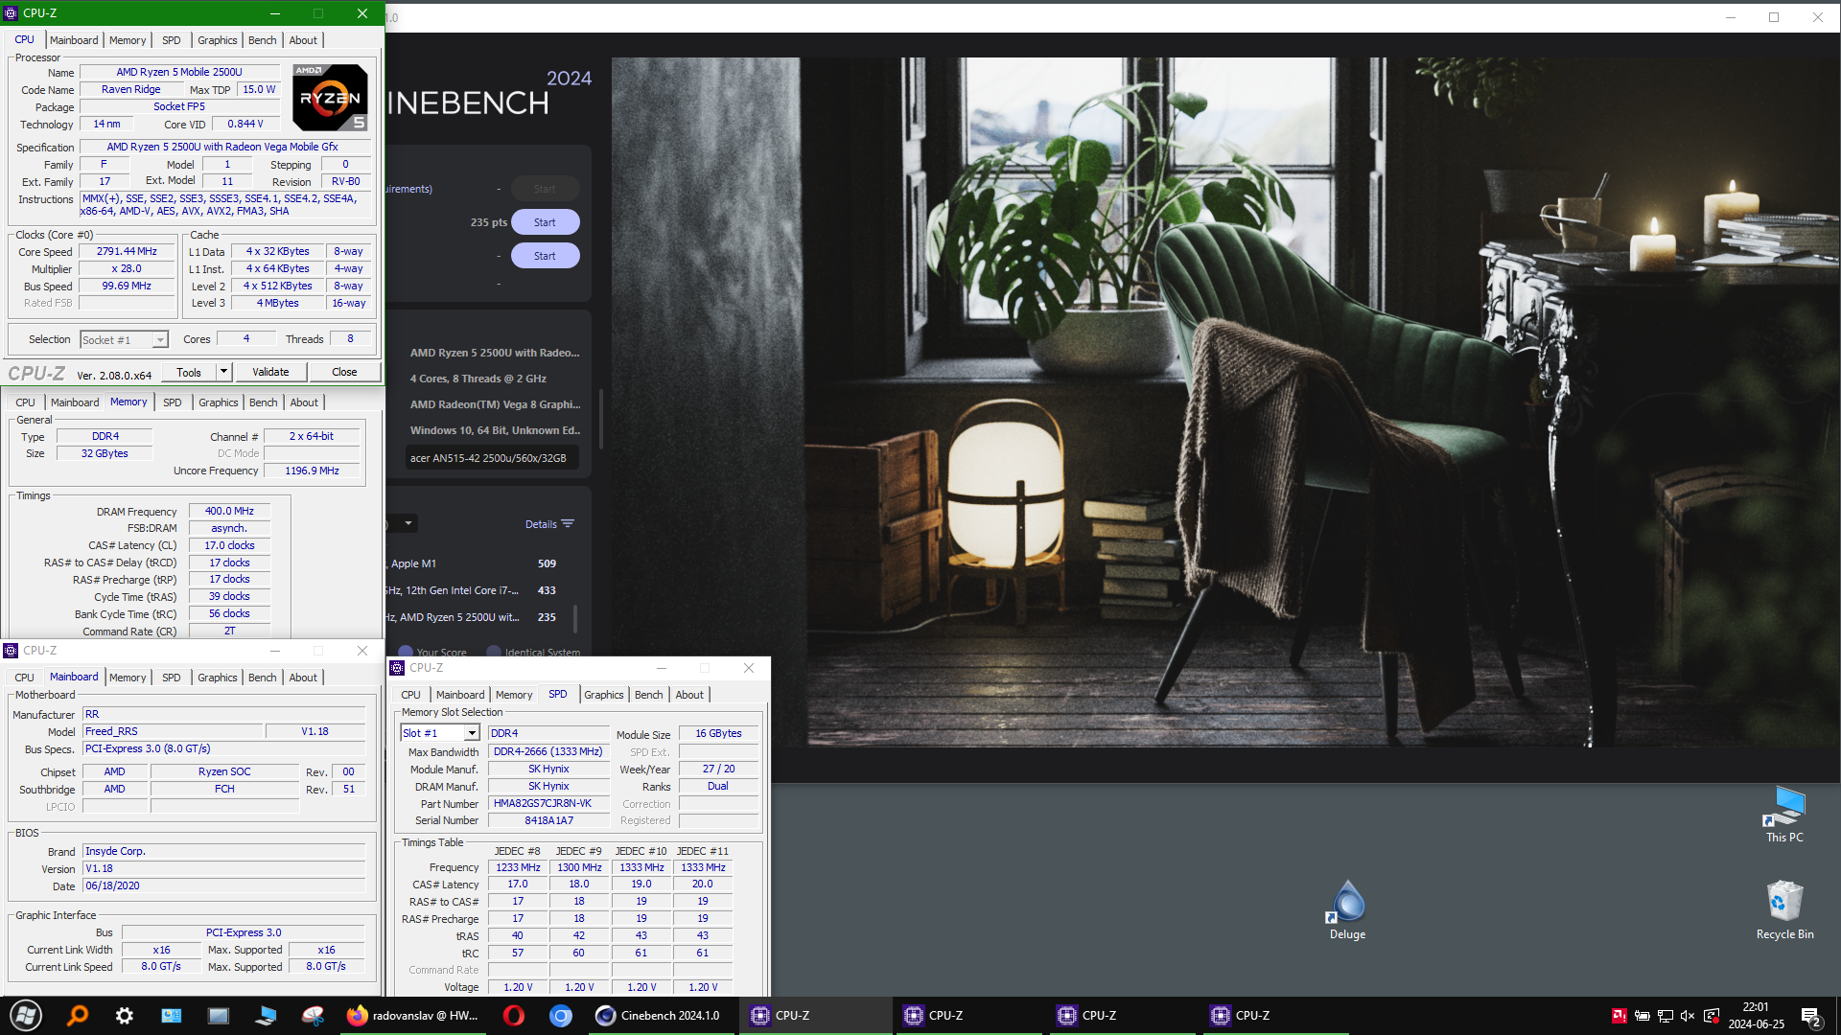Launch the Snipping Tool taskbar icon
The height and width of the screenshot is (1035, 1841).
point(313,1015)
